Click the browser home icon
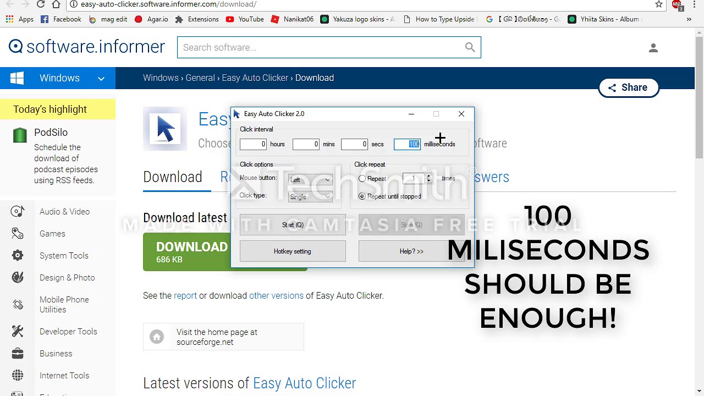The height and width of the screenshot is (396, 704). pos(56,4)
